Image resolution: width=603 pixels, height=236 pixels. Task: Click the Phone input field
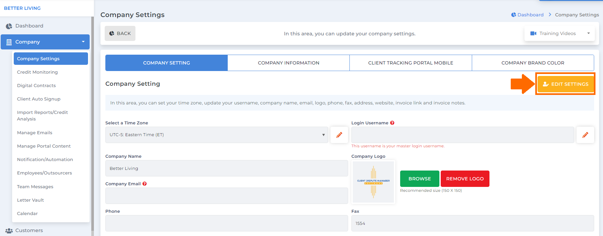point(226,223)
